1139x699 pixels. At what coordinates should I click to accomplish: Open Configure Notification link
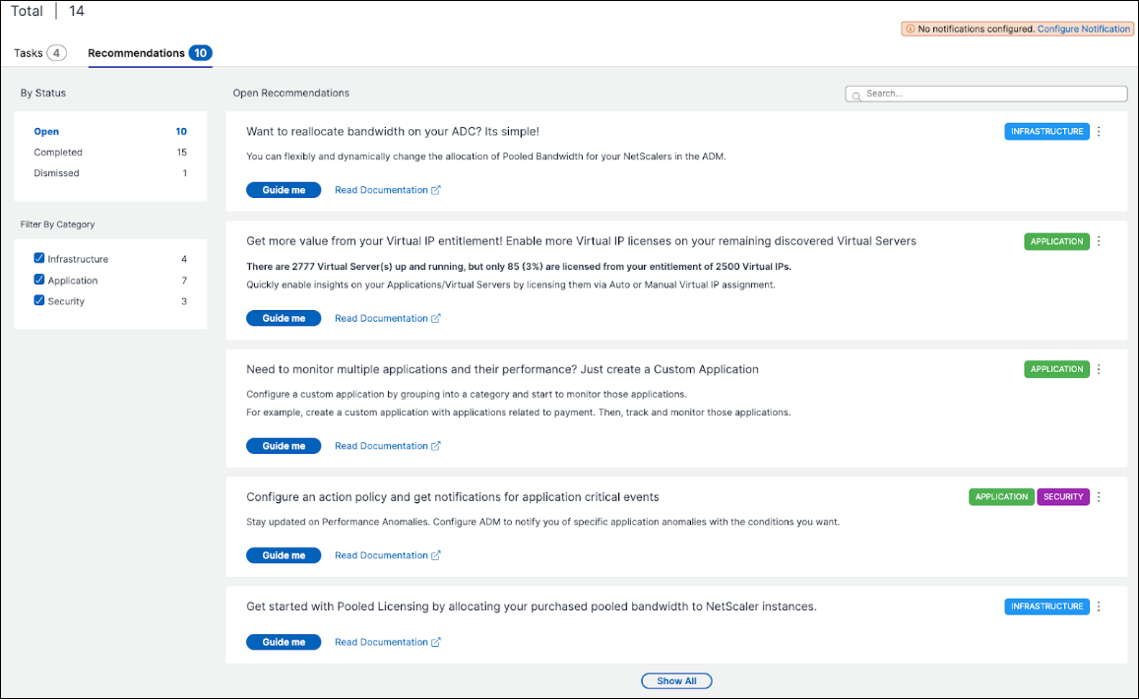pos(1083,30)
